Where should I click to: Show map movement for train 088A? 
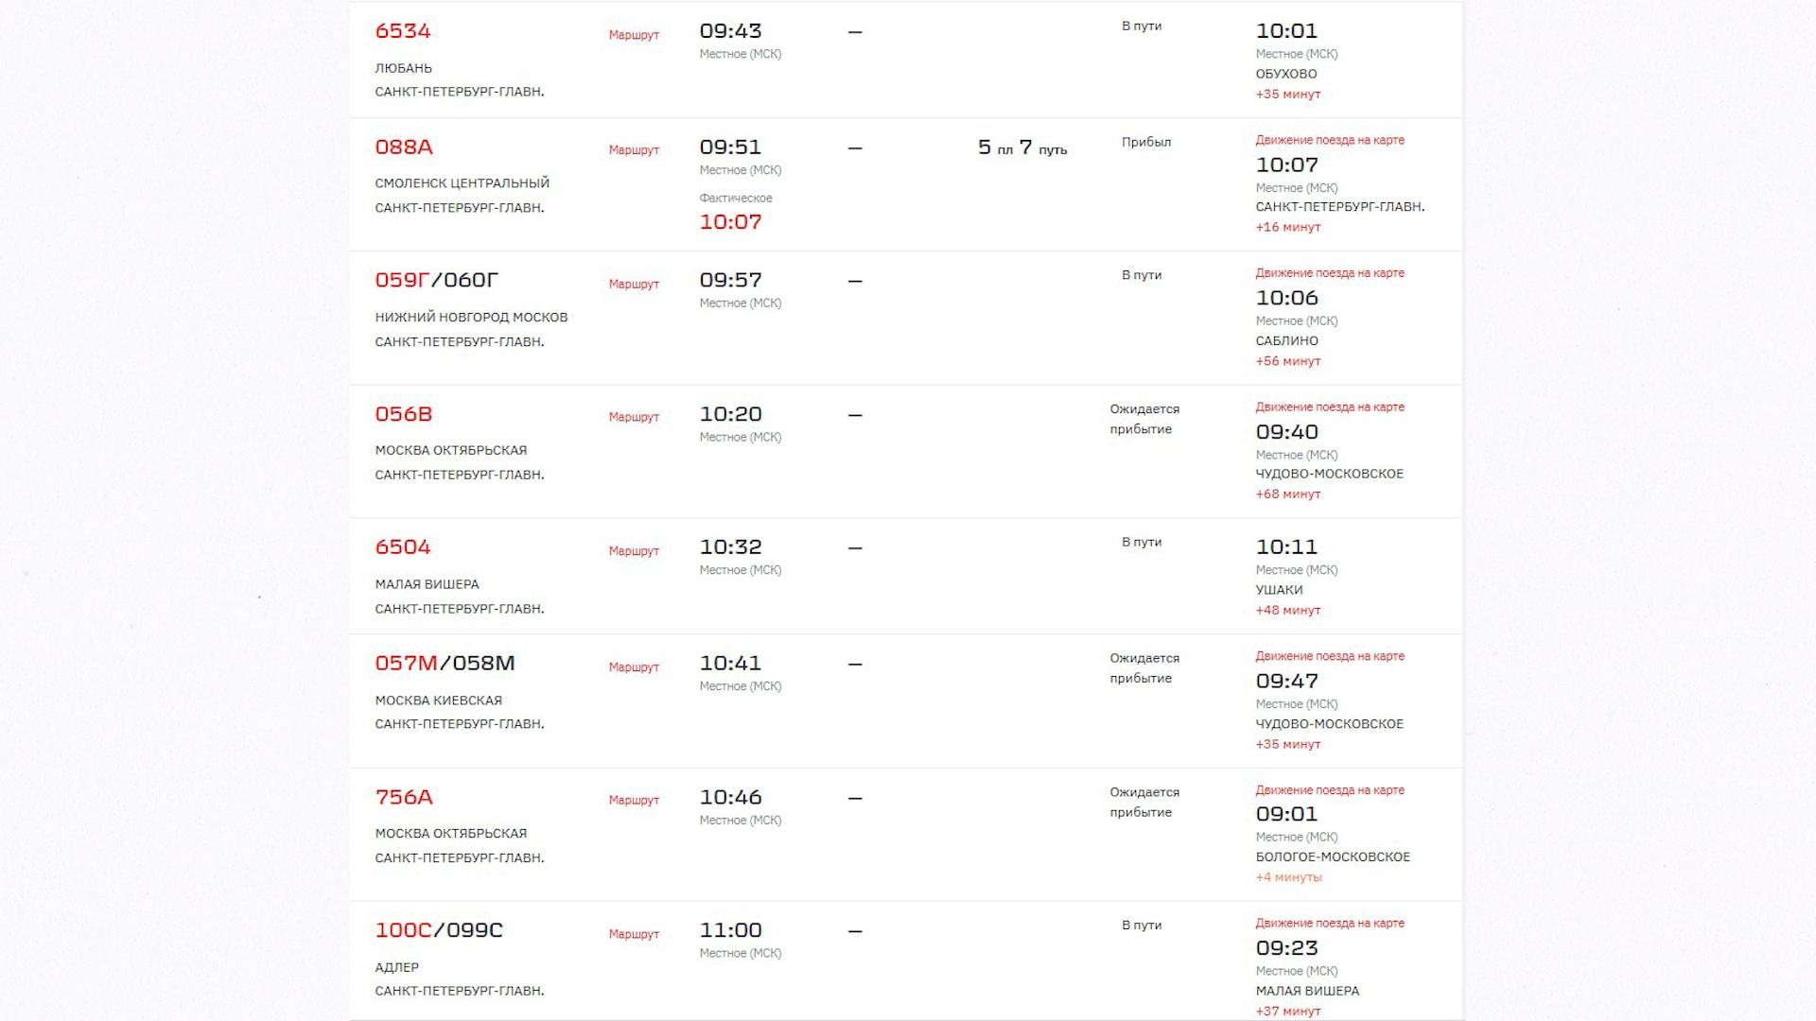coord(1330,140)
